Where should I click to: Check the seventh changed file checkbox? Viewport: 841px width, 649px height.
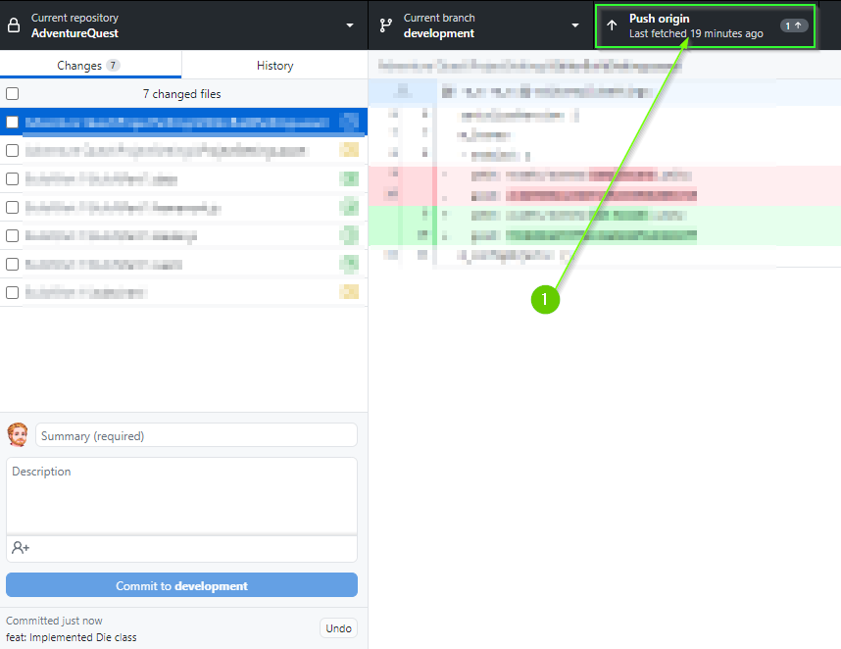(13, 293)
